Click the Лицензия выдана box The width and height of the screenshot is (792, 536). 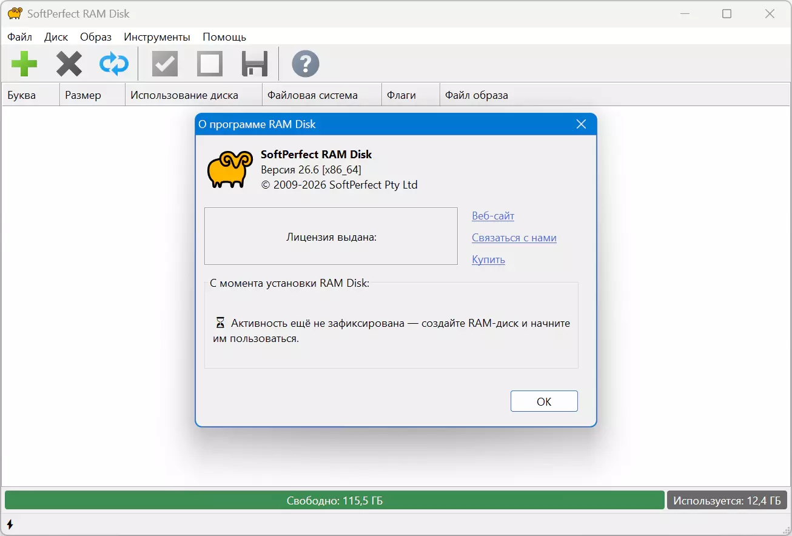(x=331, y=236)
